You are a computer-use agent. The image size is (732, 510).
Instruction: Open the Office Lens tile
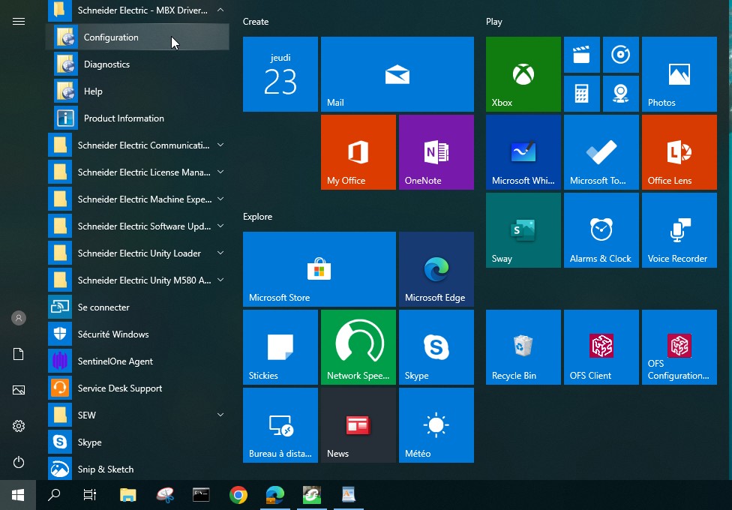pos(679,152)
